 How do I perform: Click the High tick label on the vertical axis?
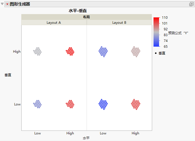click(17, 52)
